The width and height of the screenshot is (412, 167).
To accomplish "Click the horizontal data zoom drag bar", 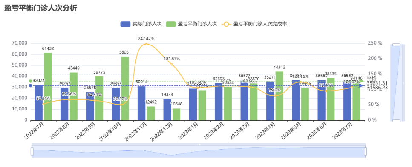I will 199,144.
